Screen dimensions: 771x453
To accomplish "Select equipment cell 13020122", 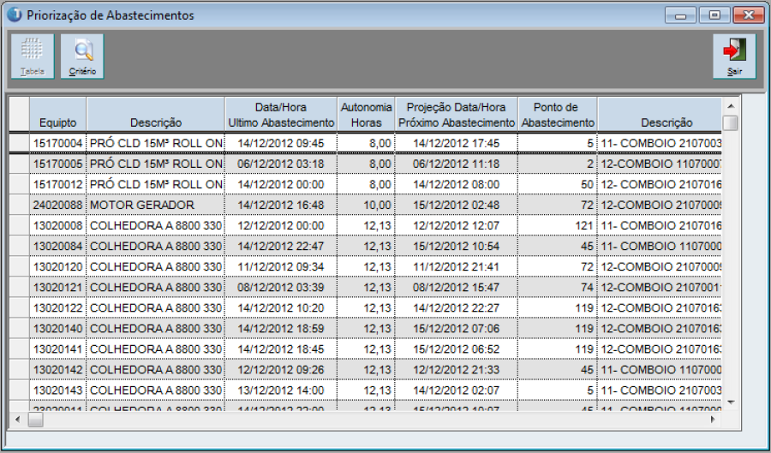I will click(x=58, y=308).
